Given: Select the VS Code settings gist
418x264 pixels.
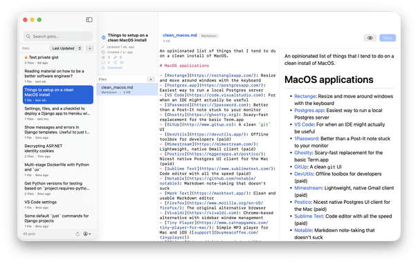Looking at the screenshot, I should click(x=58, y=205).
